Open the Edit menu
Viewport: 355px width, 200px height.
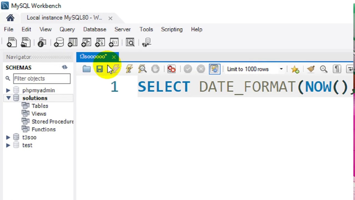[26, 29]
